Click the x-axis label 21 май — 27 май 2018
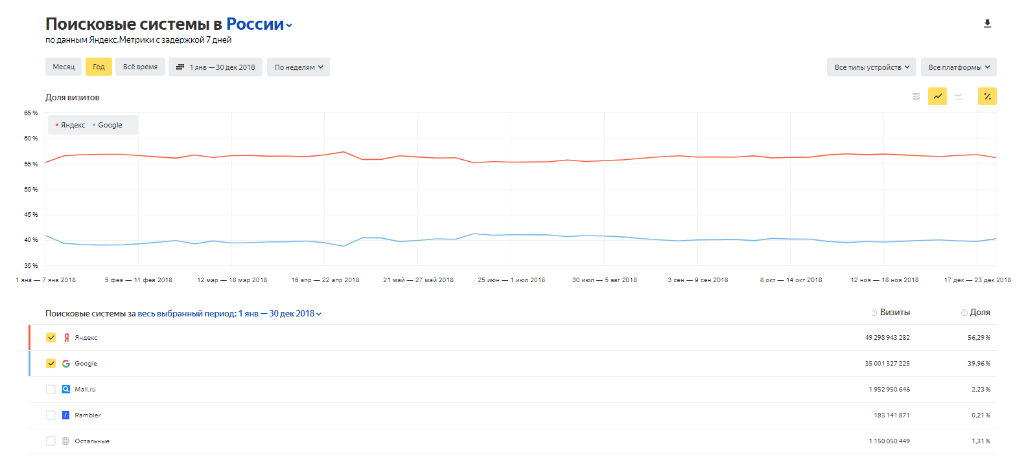 (418, 280)
